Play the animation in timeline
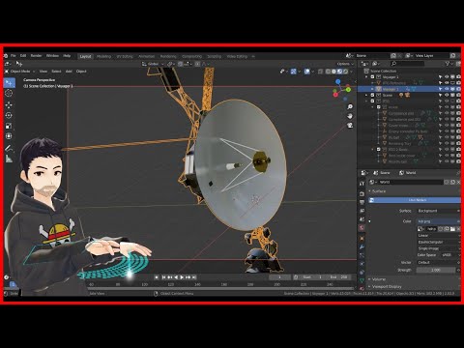464x348 pixels. [182, 277]
